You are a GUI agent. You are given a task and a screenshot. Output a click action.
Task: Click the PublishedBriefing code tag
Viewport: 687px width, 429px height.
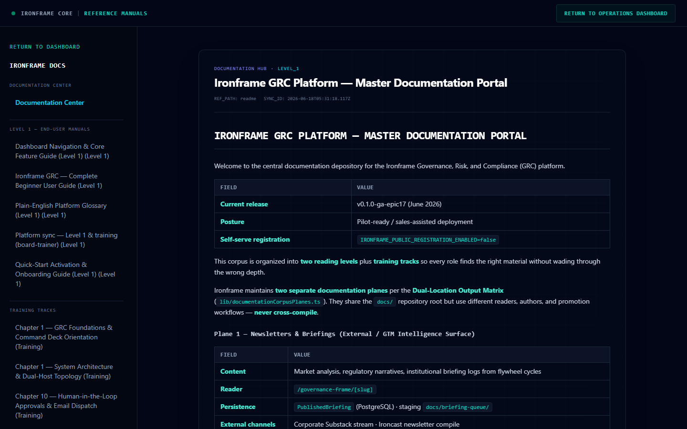click(324, 407)
